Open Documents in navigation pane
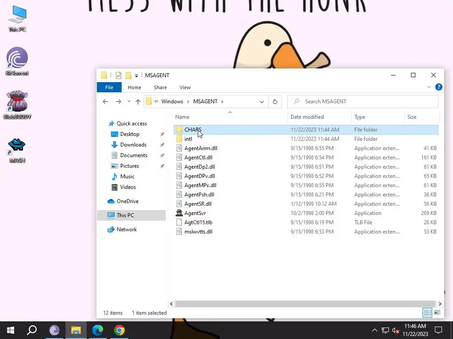 coord(134,155)
